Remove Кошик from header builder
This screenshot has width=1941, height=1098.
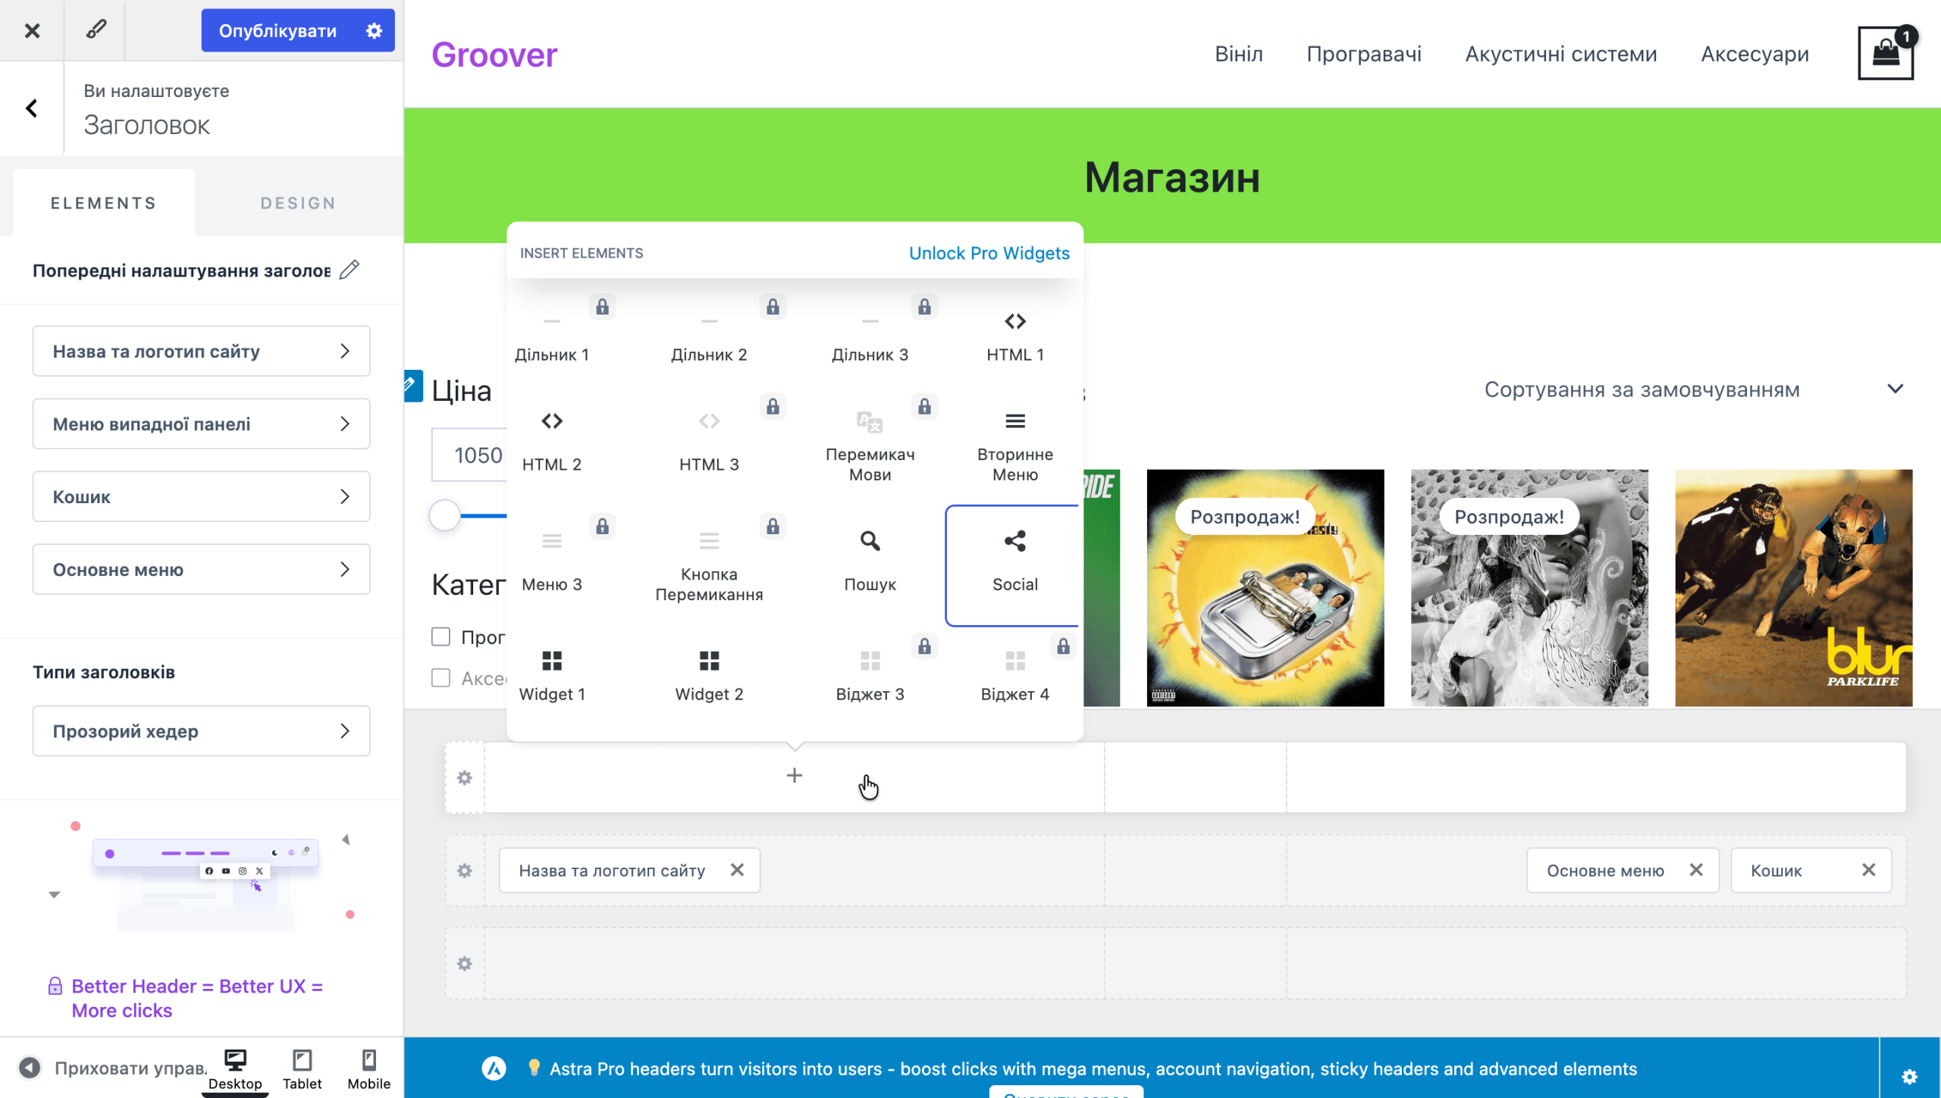1868,870
